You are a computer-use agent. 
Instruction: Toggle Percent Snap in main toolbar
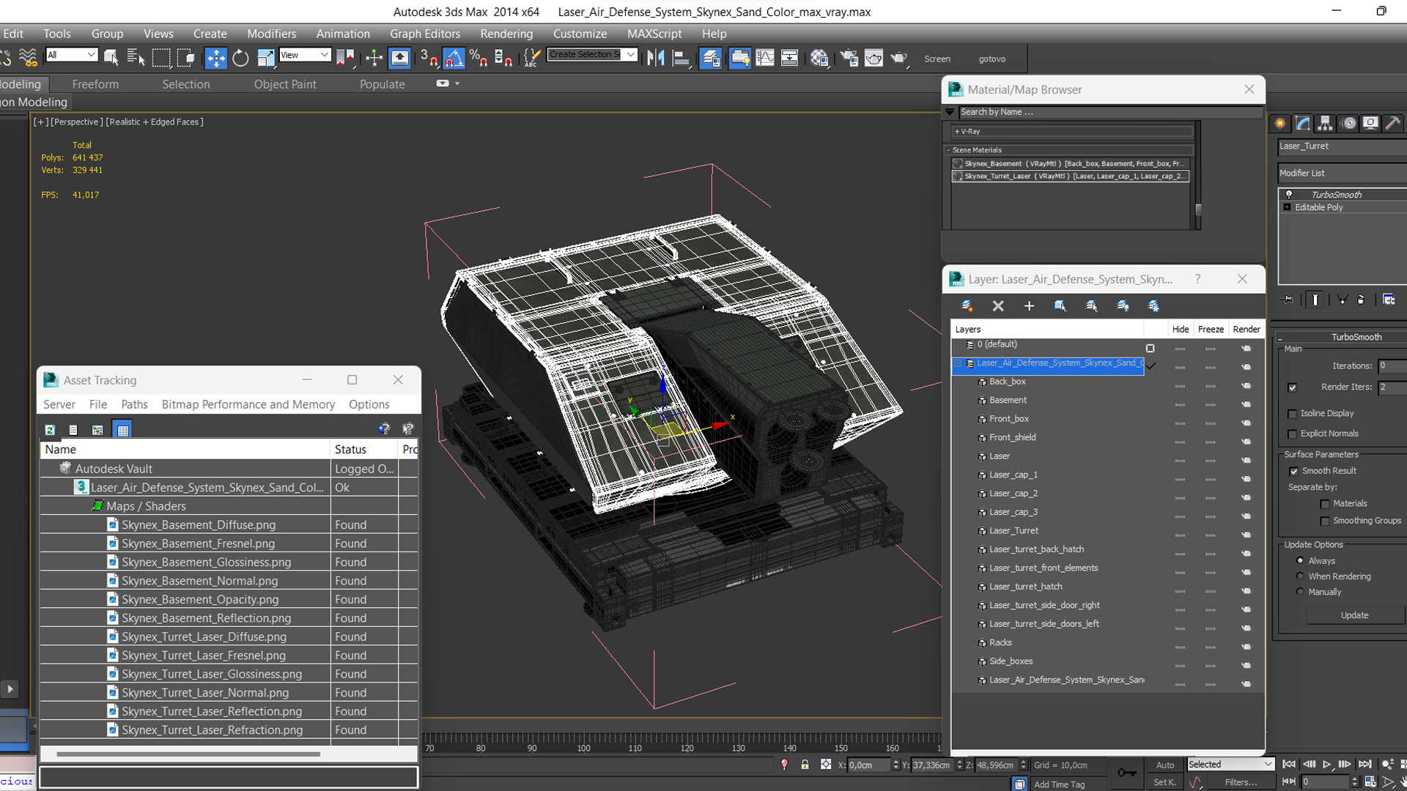[479, 58]
